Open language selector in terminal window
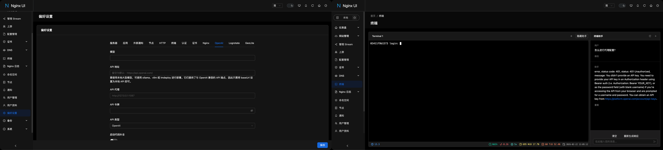Image resolution: width=663 pixels, height=150 pixels. [609, 6]
